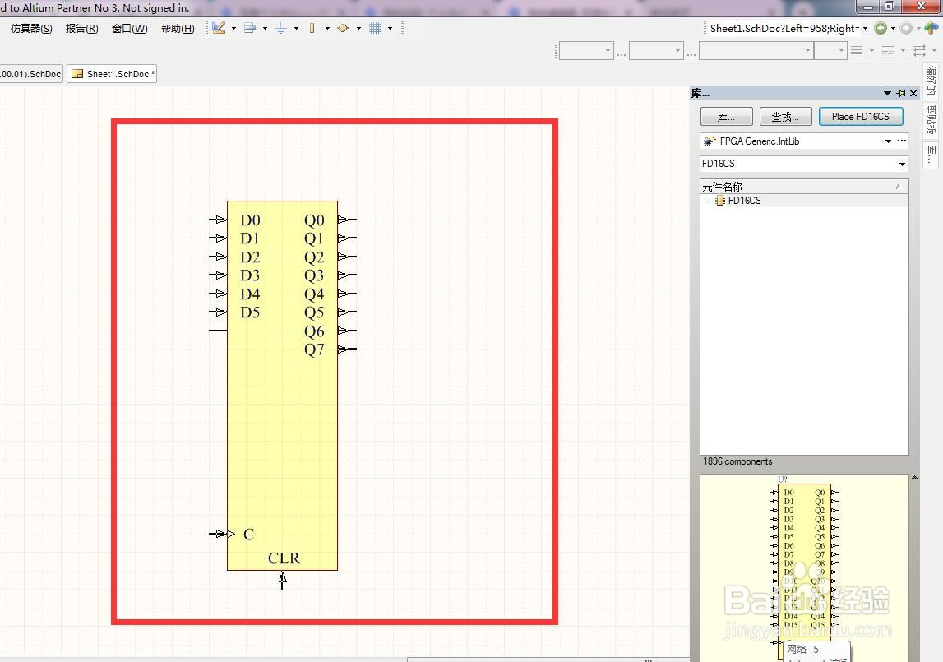Open the 窗口(W) menu

[x=130, y=28]
